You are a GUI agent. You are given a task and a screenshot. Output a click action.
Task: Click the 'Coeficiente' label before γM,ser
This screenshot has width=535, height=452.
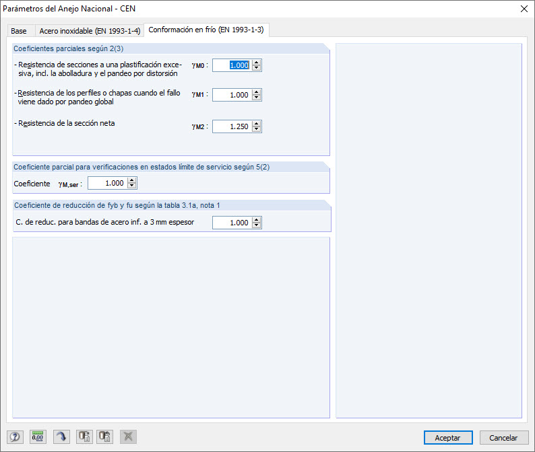click(x=32, y=184)
